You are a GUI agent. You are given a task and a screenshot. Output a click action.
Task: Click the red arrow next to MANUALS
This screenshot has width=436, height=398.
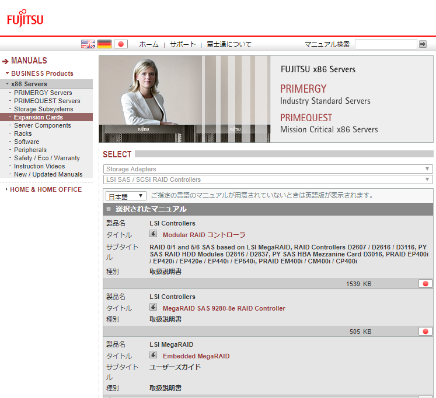pos(5,61)
